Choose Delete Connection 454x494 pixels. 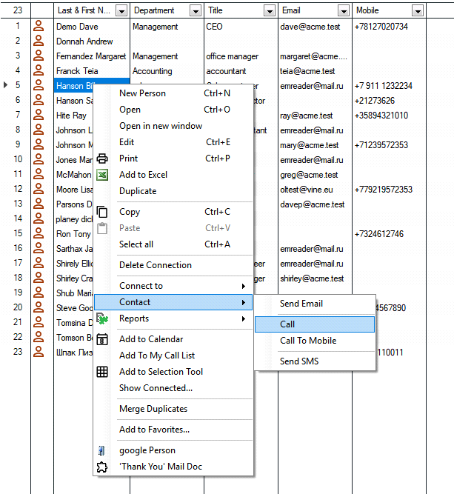173,265
